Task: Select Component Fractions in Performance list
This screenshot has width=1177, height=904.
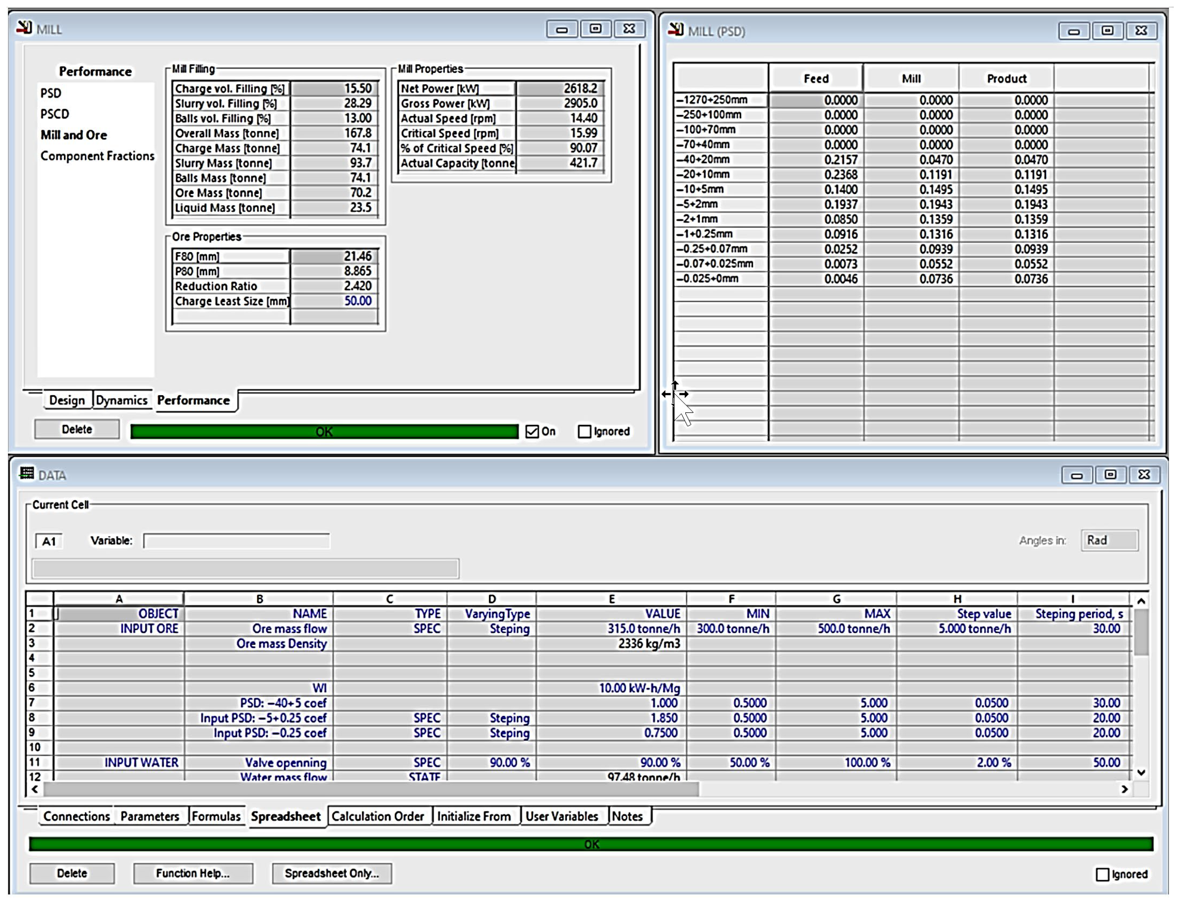Action: [x=97, y=156]
